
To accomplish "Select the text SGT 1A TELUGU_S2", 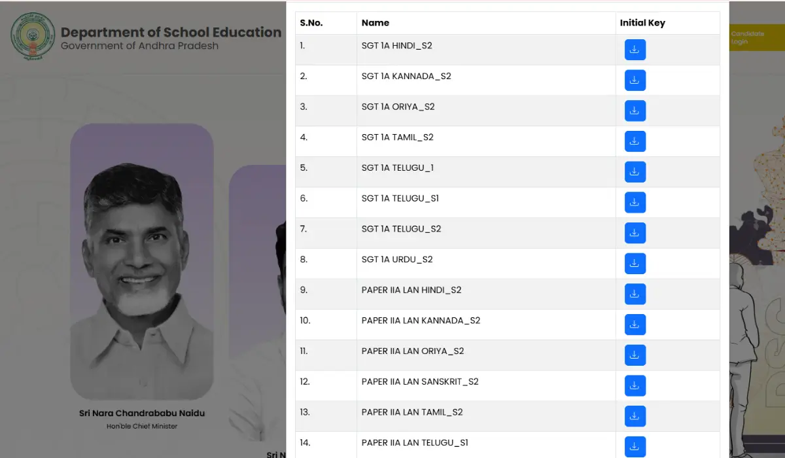I will point(402,229).
